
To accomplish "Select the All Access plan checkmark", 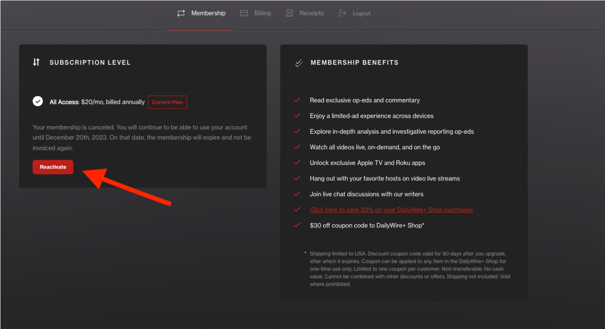I will click(38, 102).
